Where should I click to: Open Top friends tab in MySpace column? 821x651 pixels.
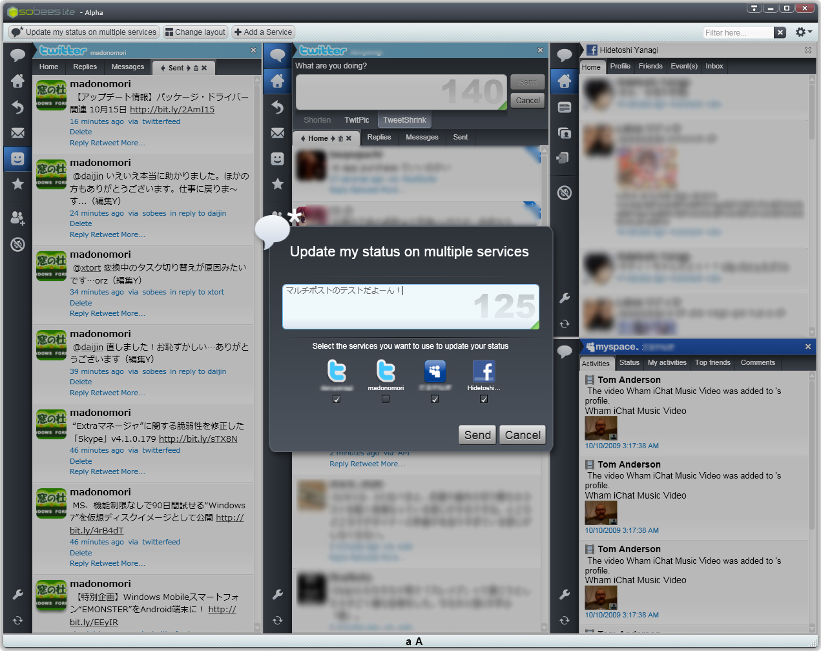pos(712,362)
